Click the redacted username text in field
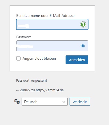Viewport: 109px width, 125px height. click(23, 26)
